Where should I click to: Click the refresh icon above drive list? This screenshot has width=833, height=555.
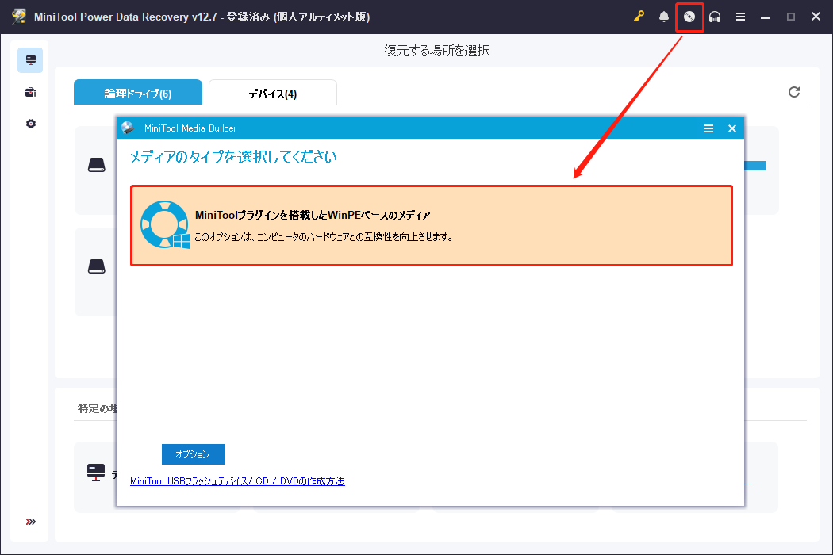794,91
